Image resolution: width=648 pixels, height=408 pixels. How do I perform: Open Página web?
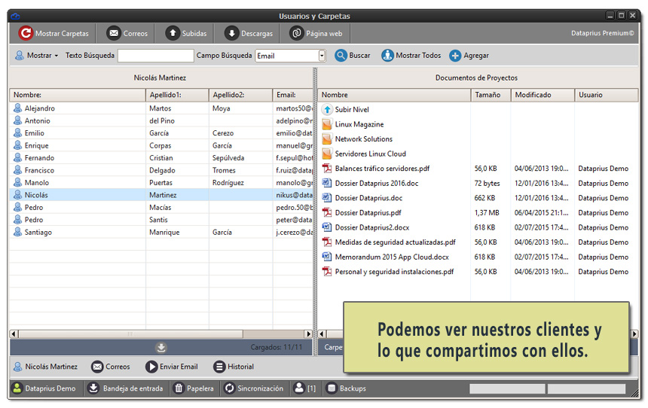[x=316, y=33]
